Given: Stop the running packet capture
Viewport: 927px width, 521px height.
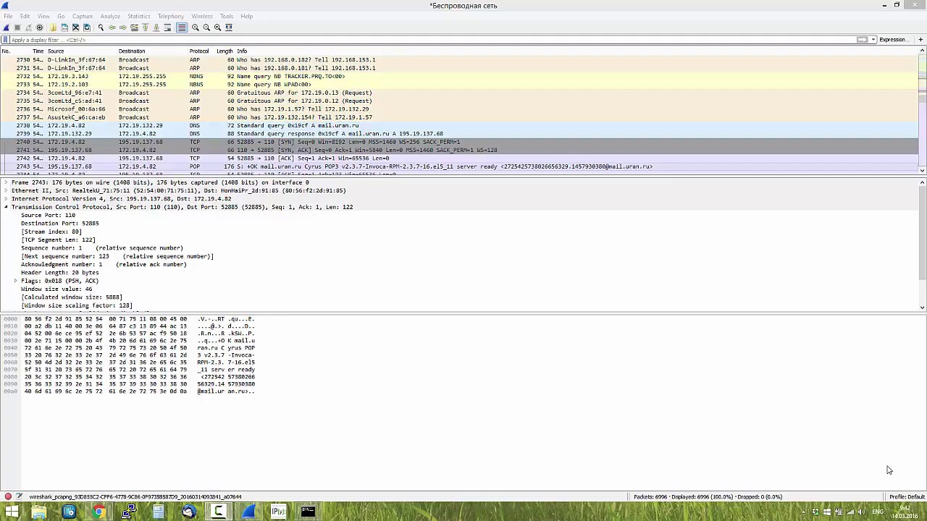Looking at the screenshot, I should point(17,27).
